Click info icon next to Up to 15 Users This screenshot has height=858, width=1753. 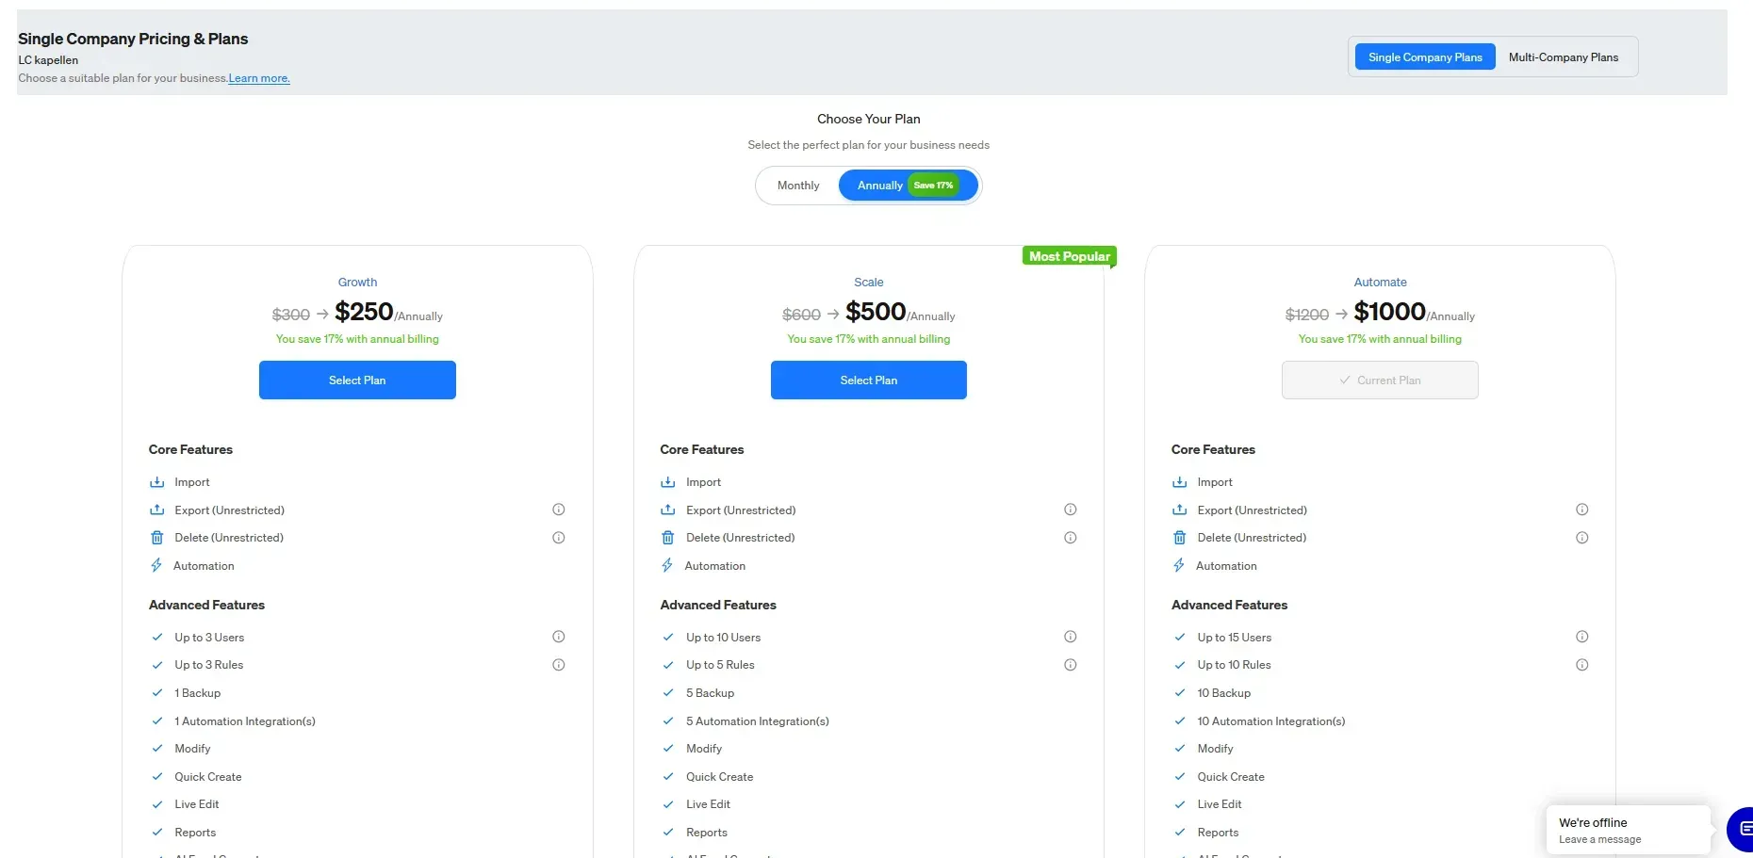[1581, 637]
